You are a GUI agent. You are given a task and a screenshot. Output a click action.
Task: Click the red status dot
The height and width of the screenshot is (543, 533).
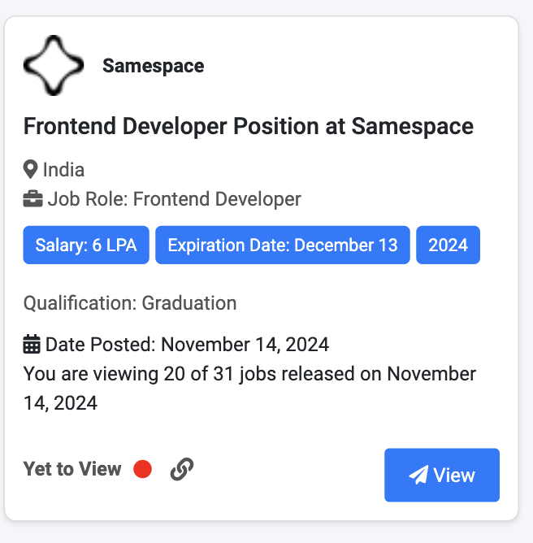pos(143,469)
